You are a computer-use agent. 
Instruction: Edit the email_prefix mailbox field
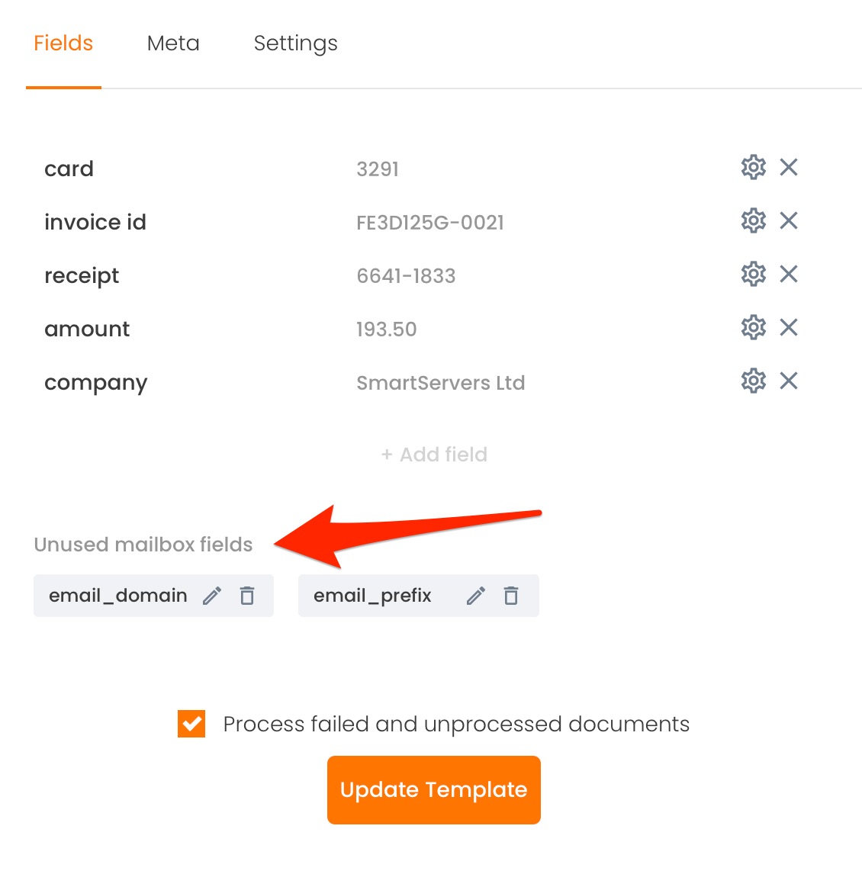[x=475, y=596]
